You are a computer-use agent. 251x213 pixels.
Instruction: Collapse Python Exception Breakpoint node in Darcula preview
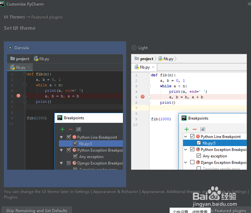(x=61, y=150)
